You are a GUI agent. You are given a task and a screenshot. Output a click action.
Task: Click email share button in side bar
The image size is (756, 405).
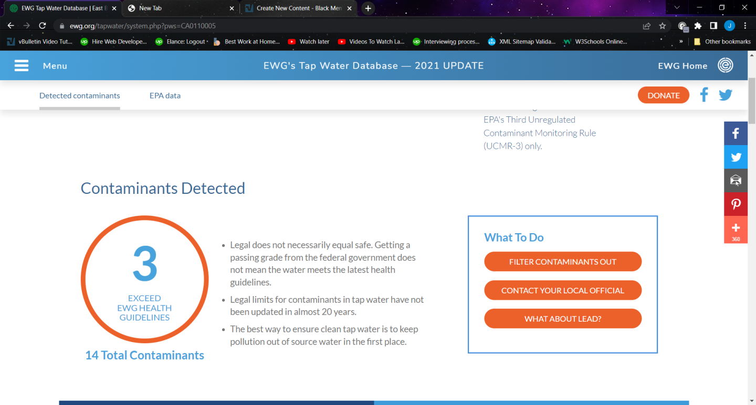[x=736, y=181]
